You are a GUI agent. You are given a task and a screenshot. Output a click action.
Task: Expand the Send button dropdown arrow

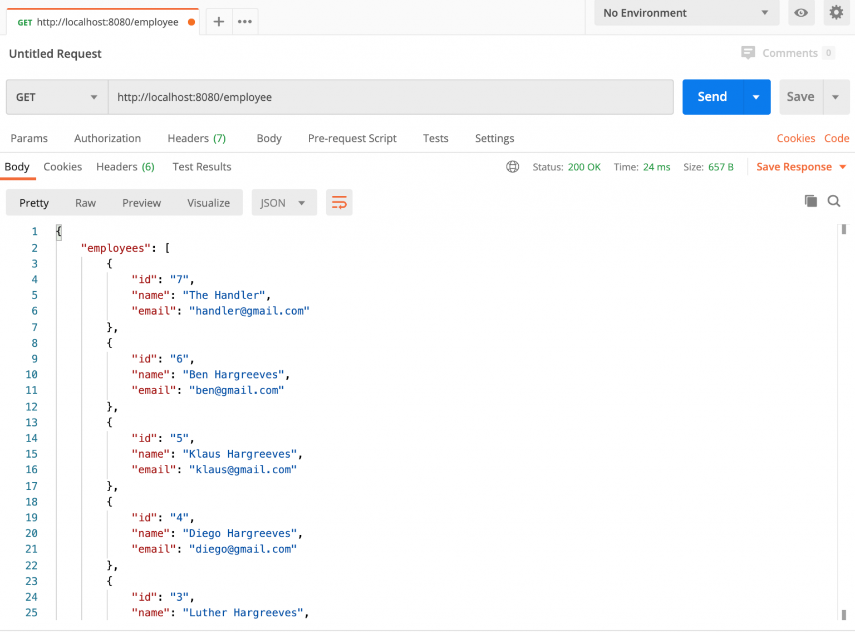point(756,97)
